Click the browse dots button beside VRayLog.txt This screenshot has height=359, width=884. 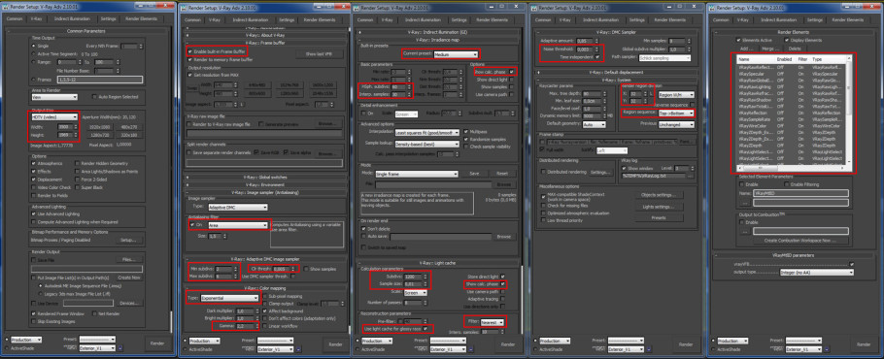click(690, 177)
